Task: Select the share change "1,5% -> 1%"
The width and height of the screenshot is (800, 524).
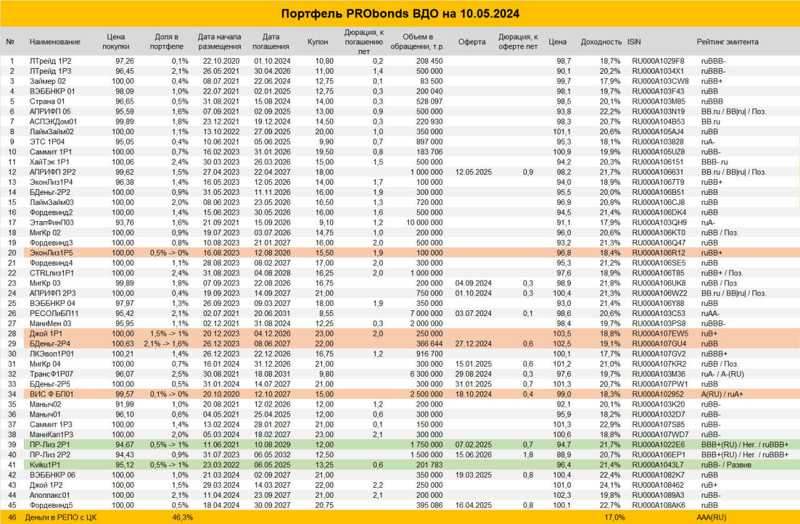Action: [169, 333]
